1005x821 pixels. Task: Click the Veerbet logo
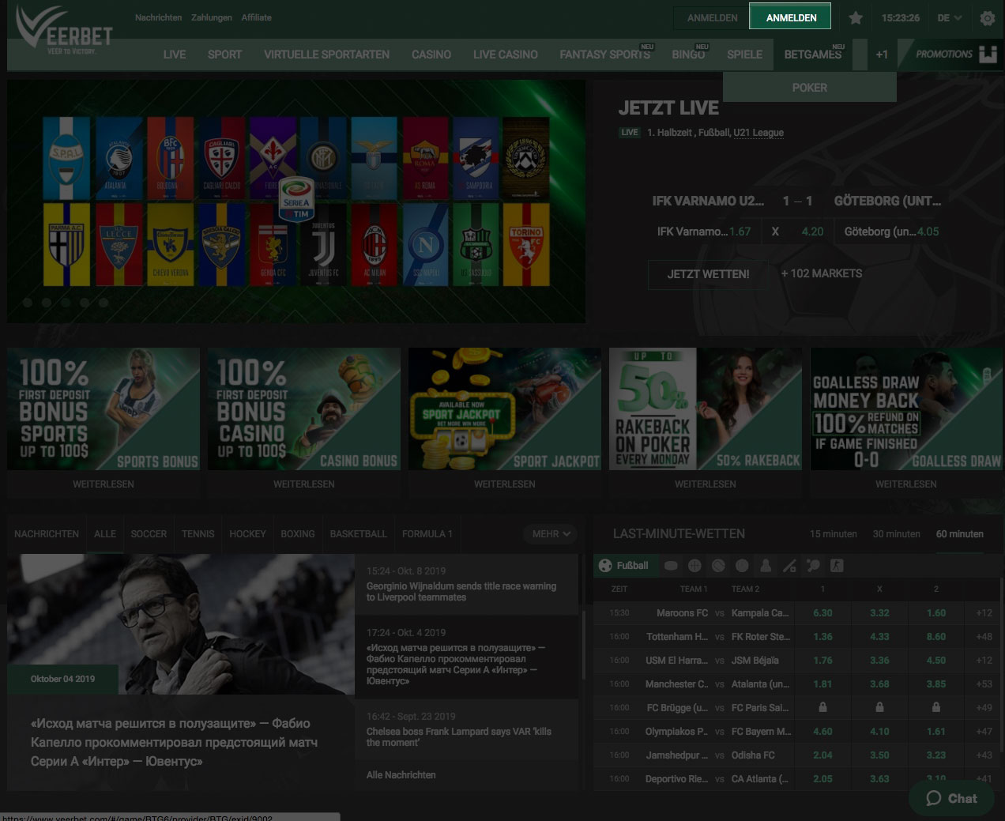[x=65, y=31]
